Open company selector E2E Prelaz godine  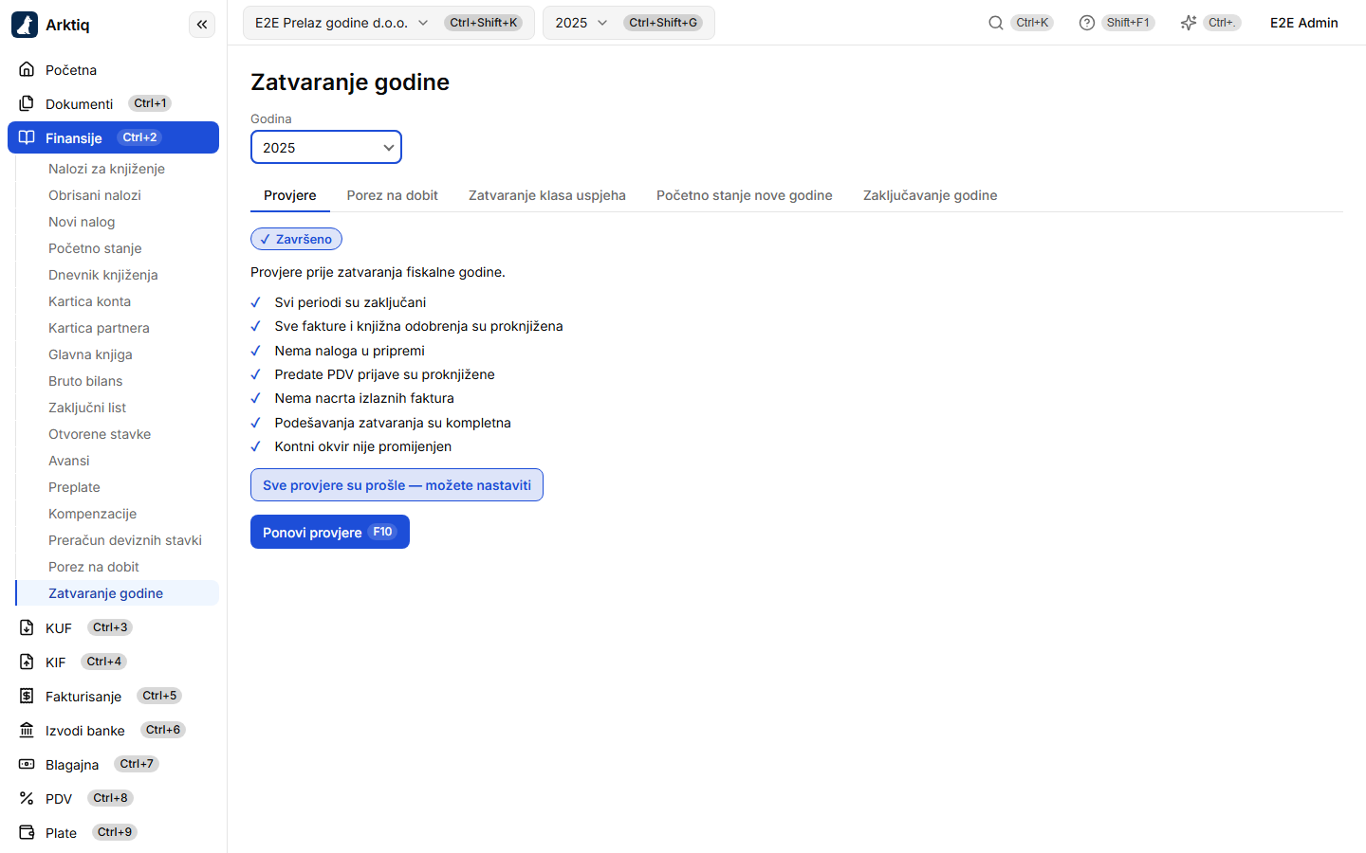click(x=389, y=23)
